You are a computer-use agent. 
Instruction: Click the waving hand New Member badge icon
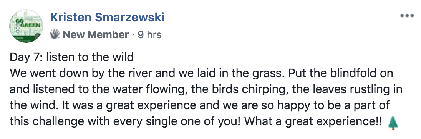pos(55,34)
